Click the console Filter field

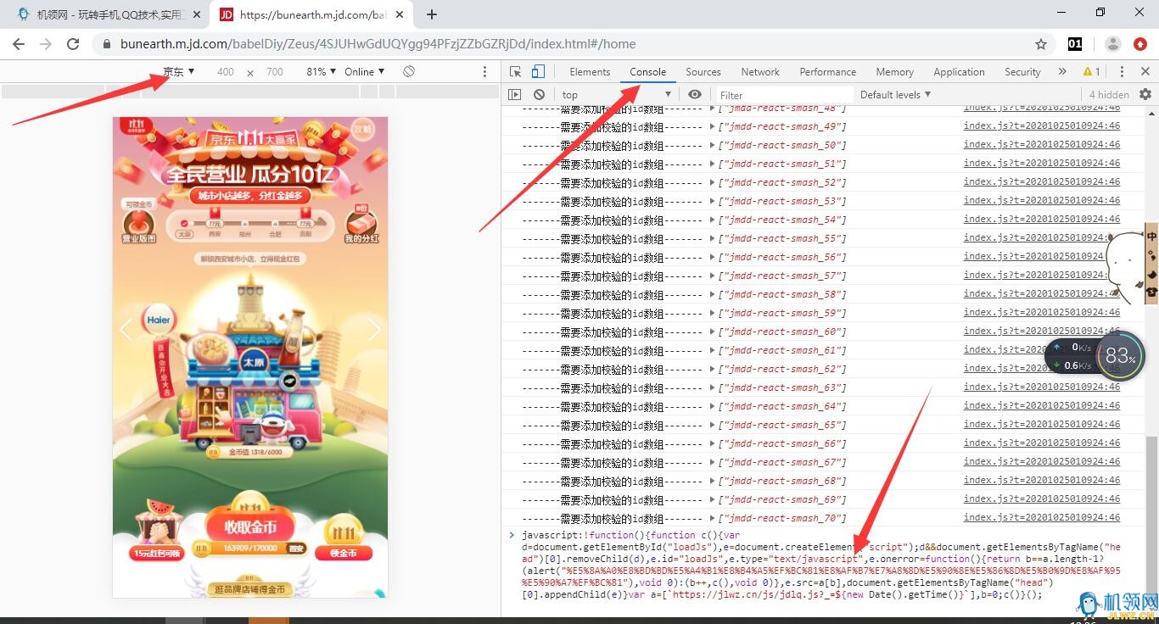tap(785, 95)
